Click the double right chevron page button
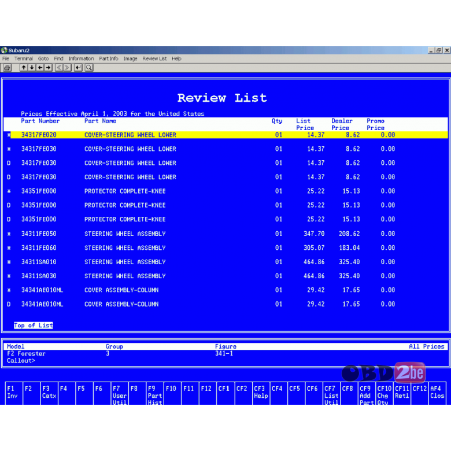451x451 pixels. point(67,68)
